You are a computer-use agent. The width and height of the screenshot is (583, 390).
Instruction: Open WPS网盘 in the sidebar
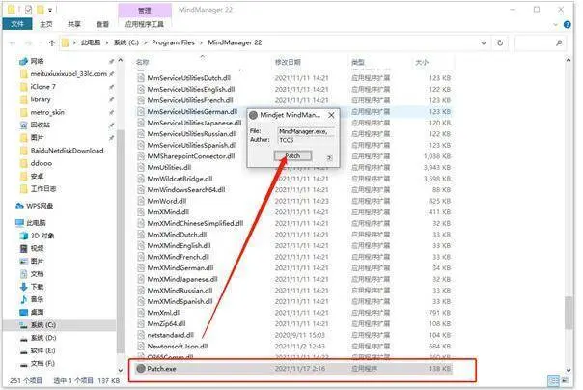click(x=40, y=206)
